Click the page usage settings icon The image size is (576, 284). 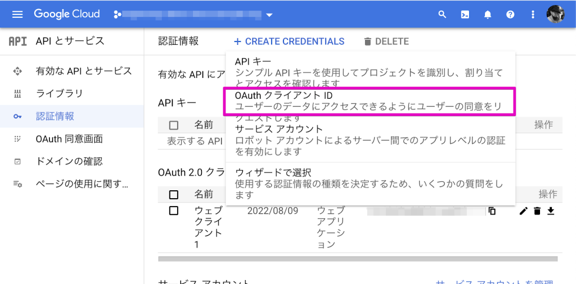pos(17,184)
